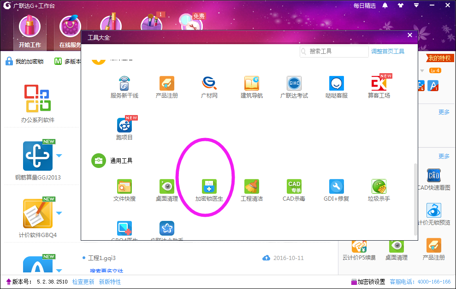Launch 文件快搜 tool
456x289 pixels.
[x=124, y=191]
